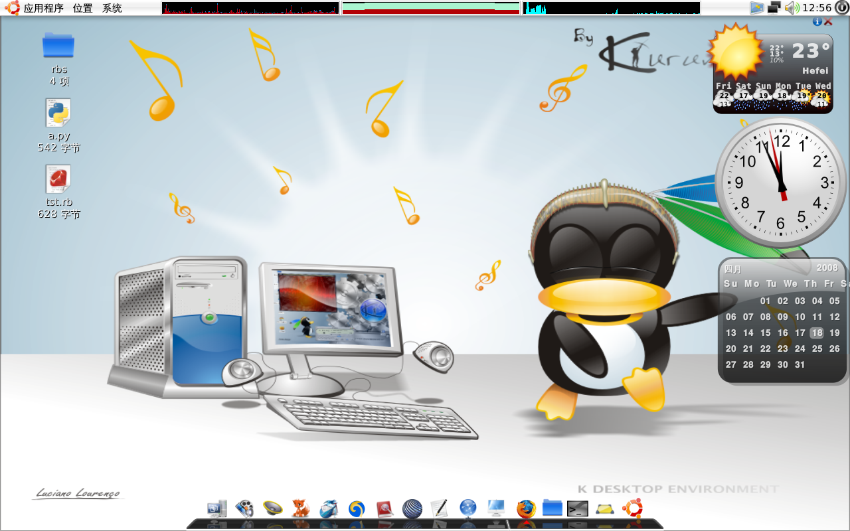
Task: Open the volume control speaker icon
Action: [792, 8]
